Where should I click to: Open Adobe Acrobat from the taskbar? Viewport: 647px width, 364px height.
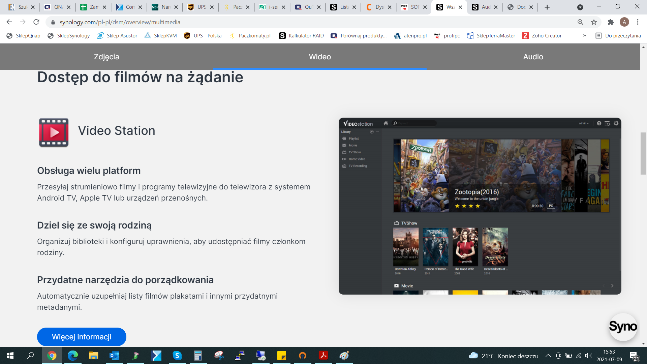pos(323,356)
